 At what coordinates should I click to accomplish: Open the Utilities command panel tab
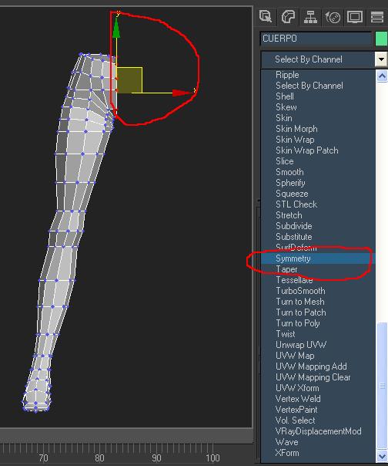(x=377, y=17)
